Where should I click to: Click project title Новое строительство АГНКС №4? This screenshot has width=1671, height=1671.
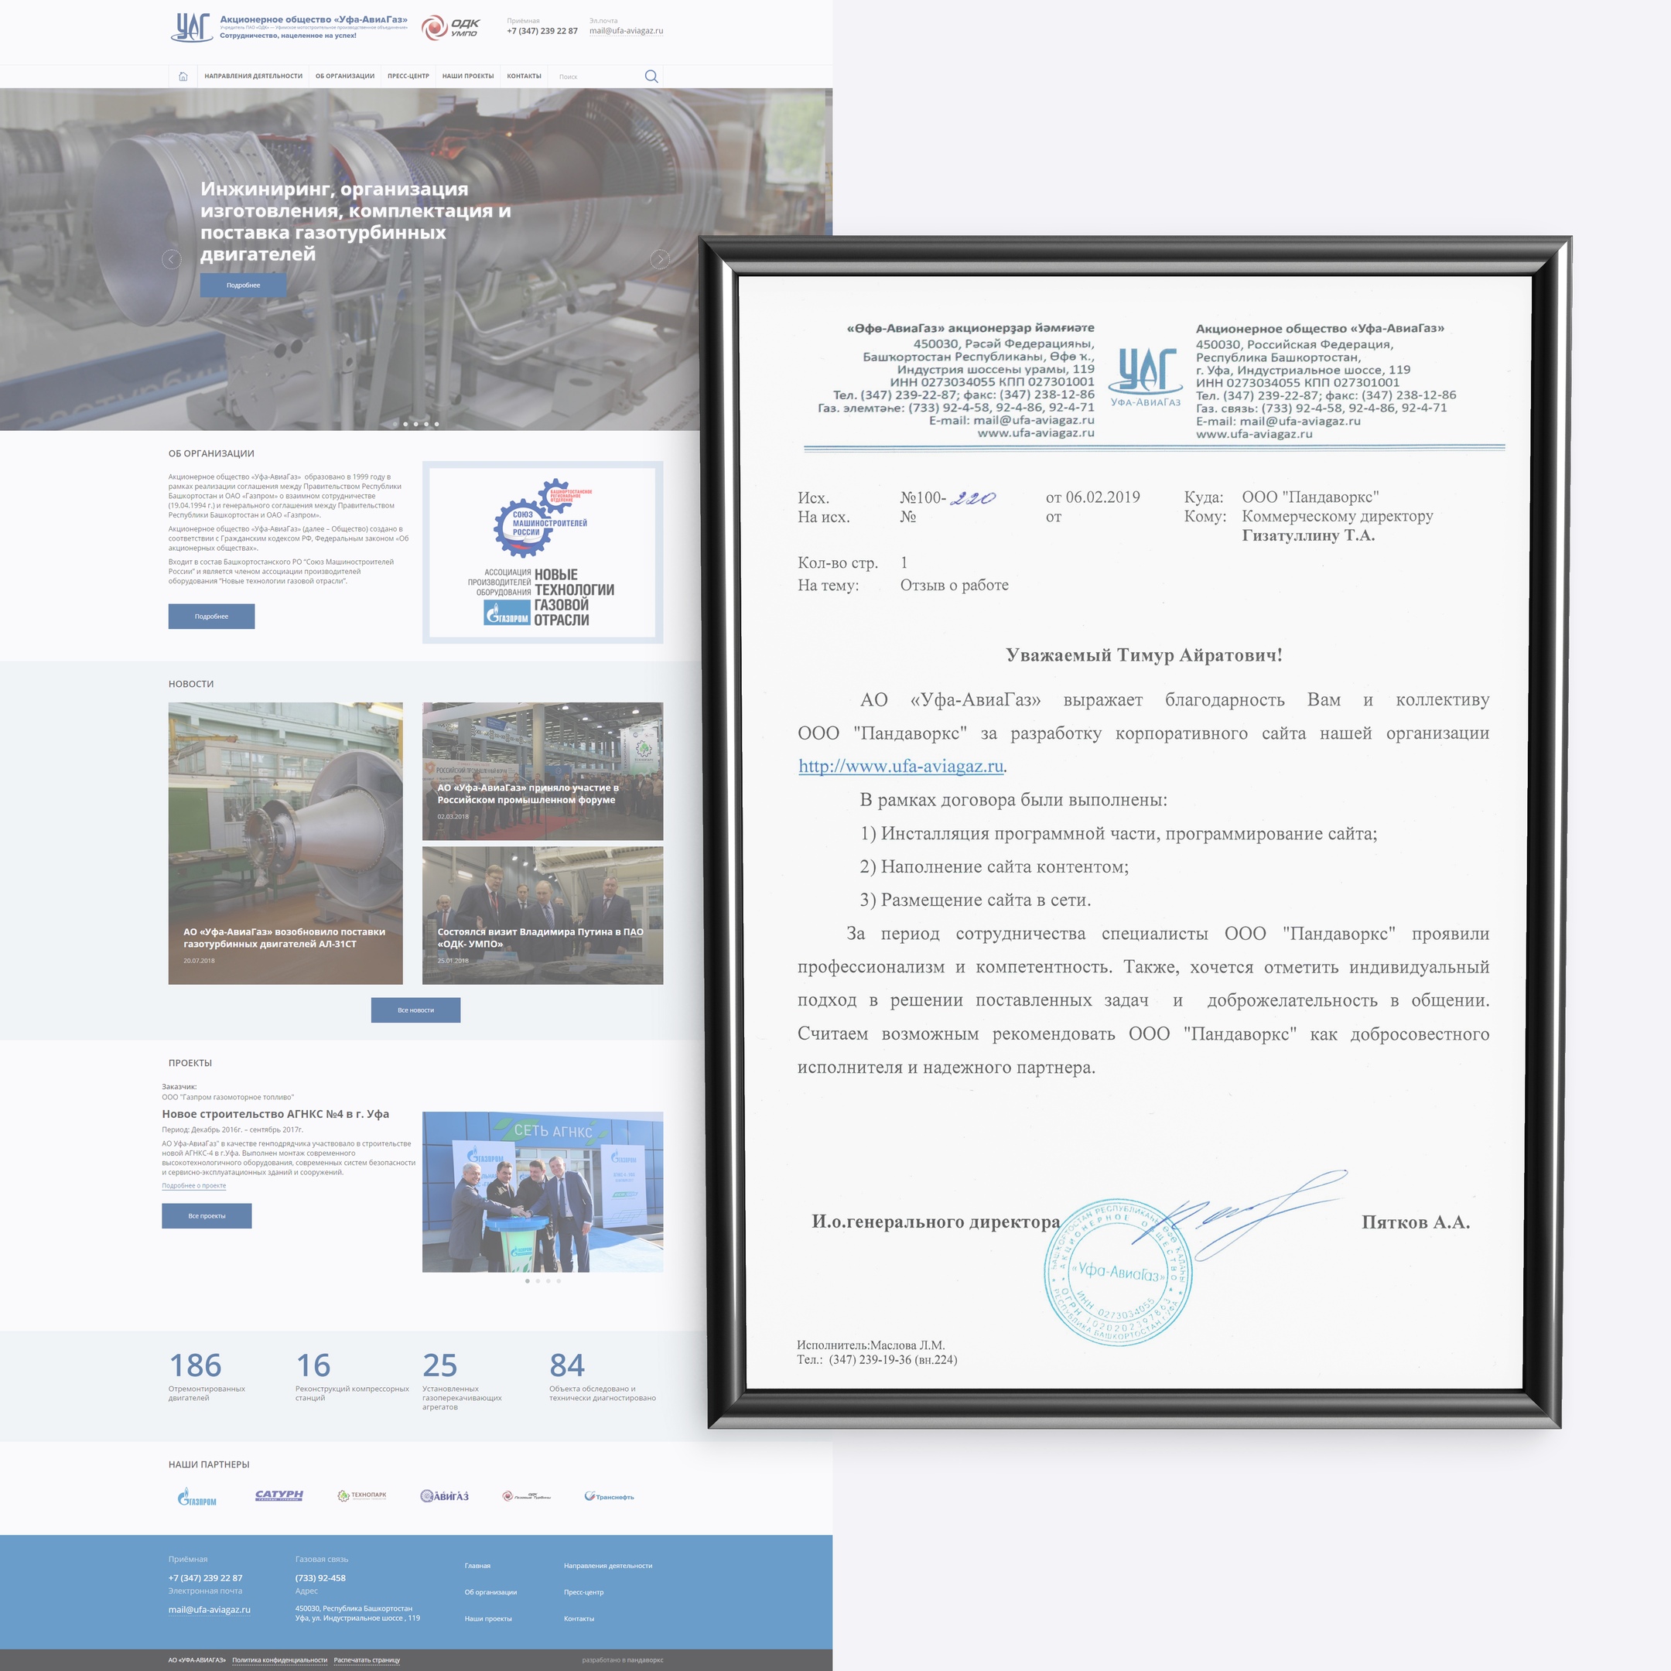(275, 1114)
